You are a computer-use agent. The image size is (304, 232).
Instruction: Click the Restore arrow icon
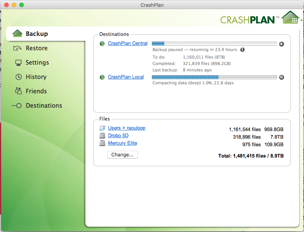(x=18, y=48)
